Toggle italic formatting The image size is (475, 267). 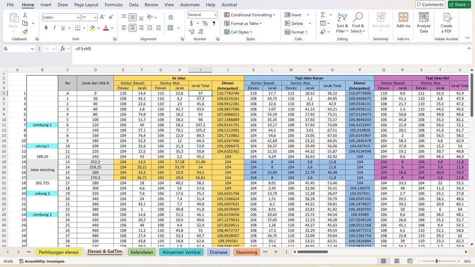(54, 28)
